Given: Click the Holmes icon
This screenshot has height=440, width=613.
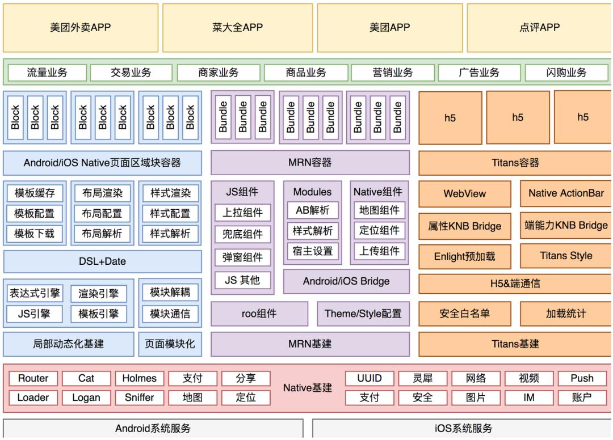Looking at the screenshot, I should pyautogui.click(x=139, y=378).
